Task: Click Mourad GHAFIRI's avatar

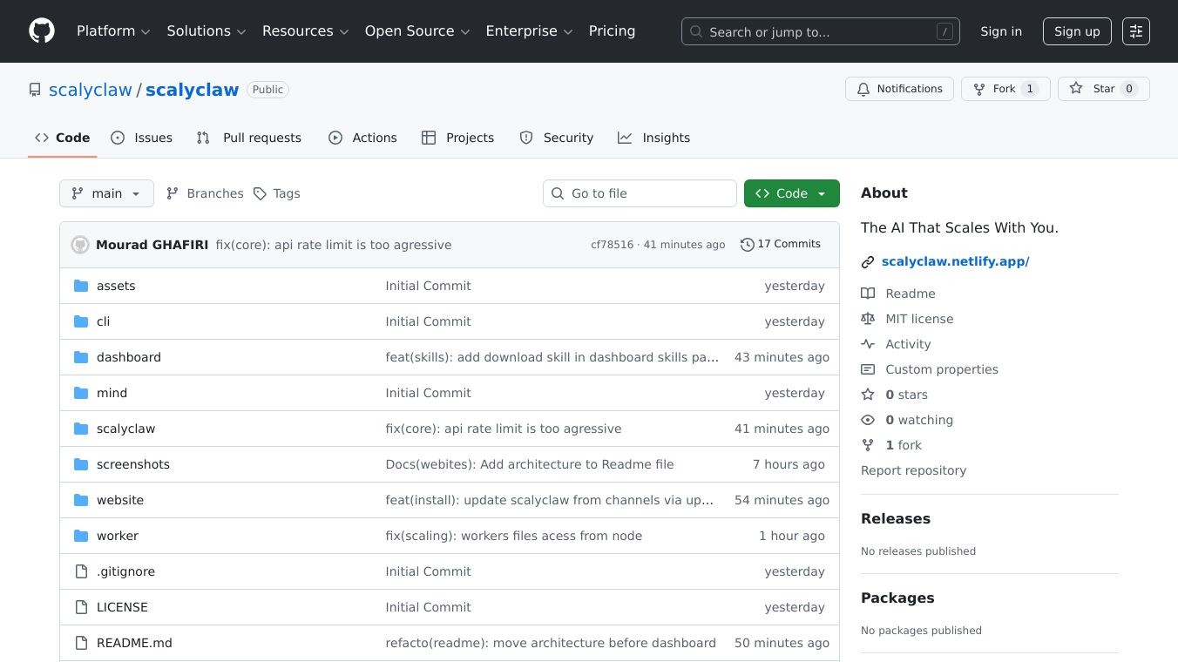Action: click(x=80, y=245)
